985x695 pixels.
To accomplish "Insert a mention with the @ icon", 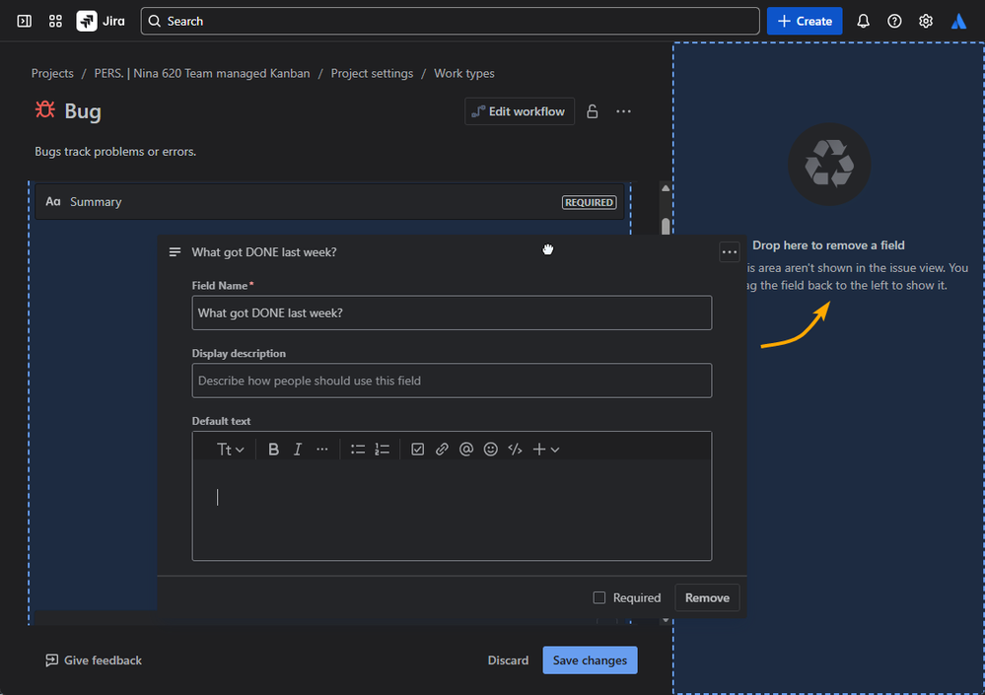I will pyautogui.click(x=466, y=450).
